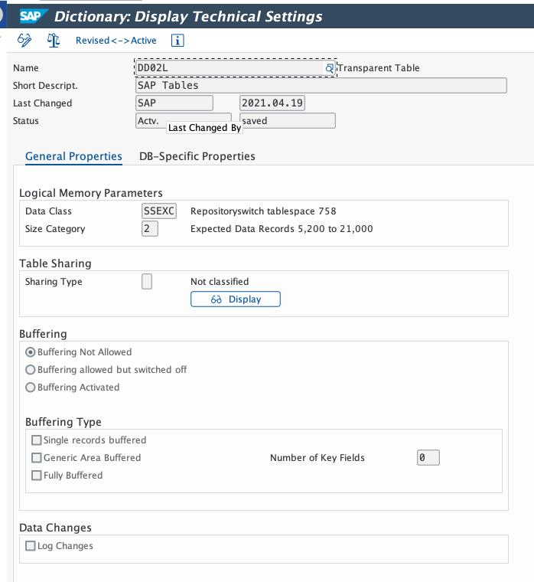Click the 'Not classified' text
Image resolution: width=534 pixels, height=582 pixels.
pyautogui.click(x=220, y=282)
